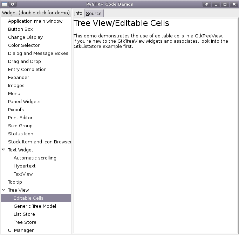This screenshot has height=235, width=239.
Task: Highlight the UI Manager demo entry
Action: [x=21, y=230]
